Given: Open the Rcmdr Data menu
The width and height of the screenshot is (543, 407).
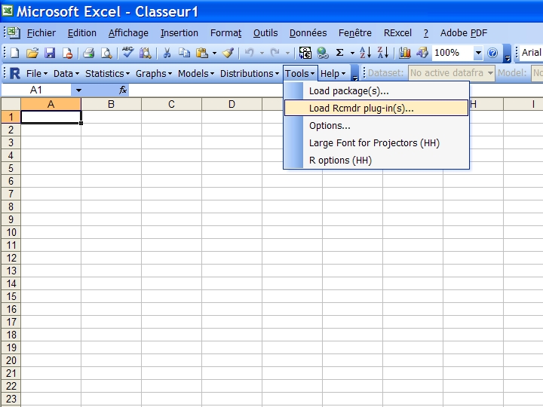Looking at the screenshot, I should pyautogui.click(x=66, y=74).
